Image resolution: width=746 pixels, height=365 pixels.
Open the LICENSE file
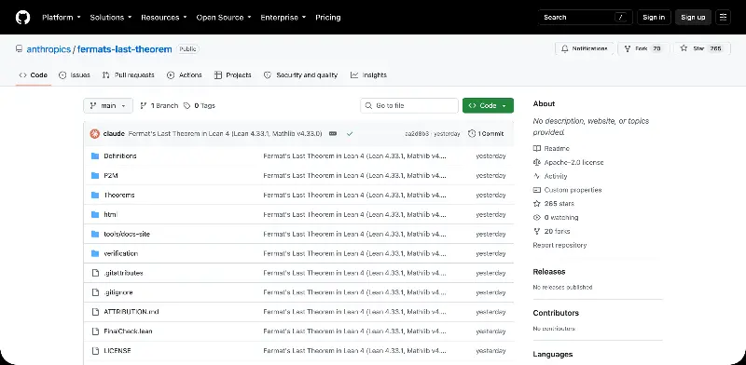click(117, 351)
